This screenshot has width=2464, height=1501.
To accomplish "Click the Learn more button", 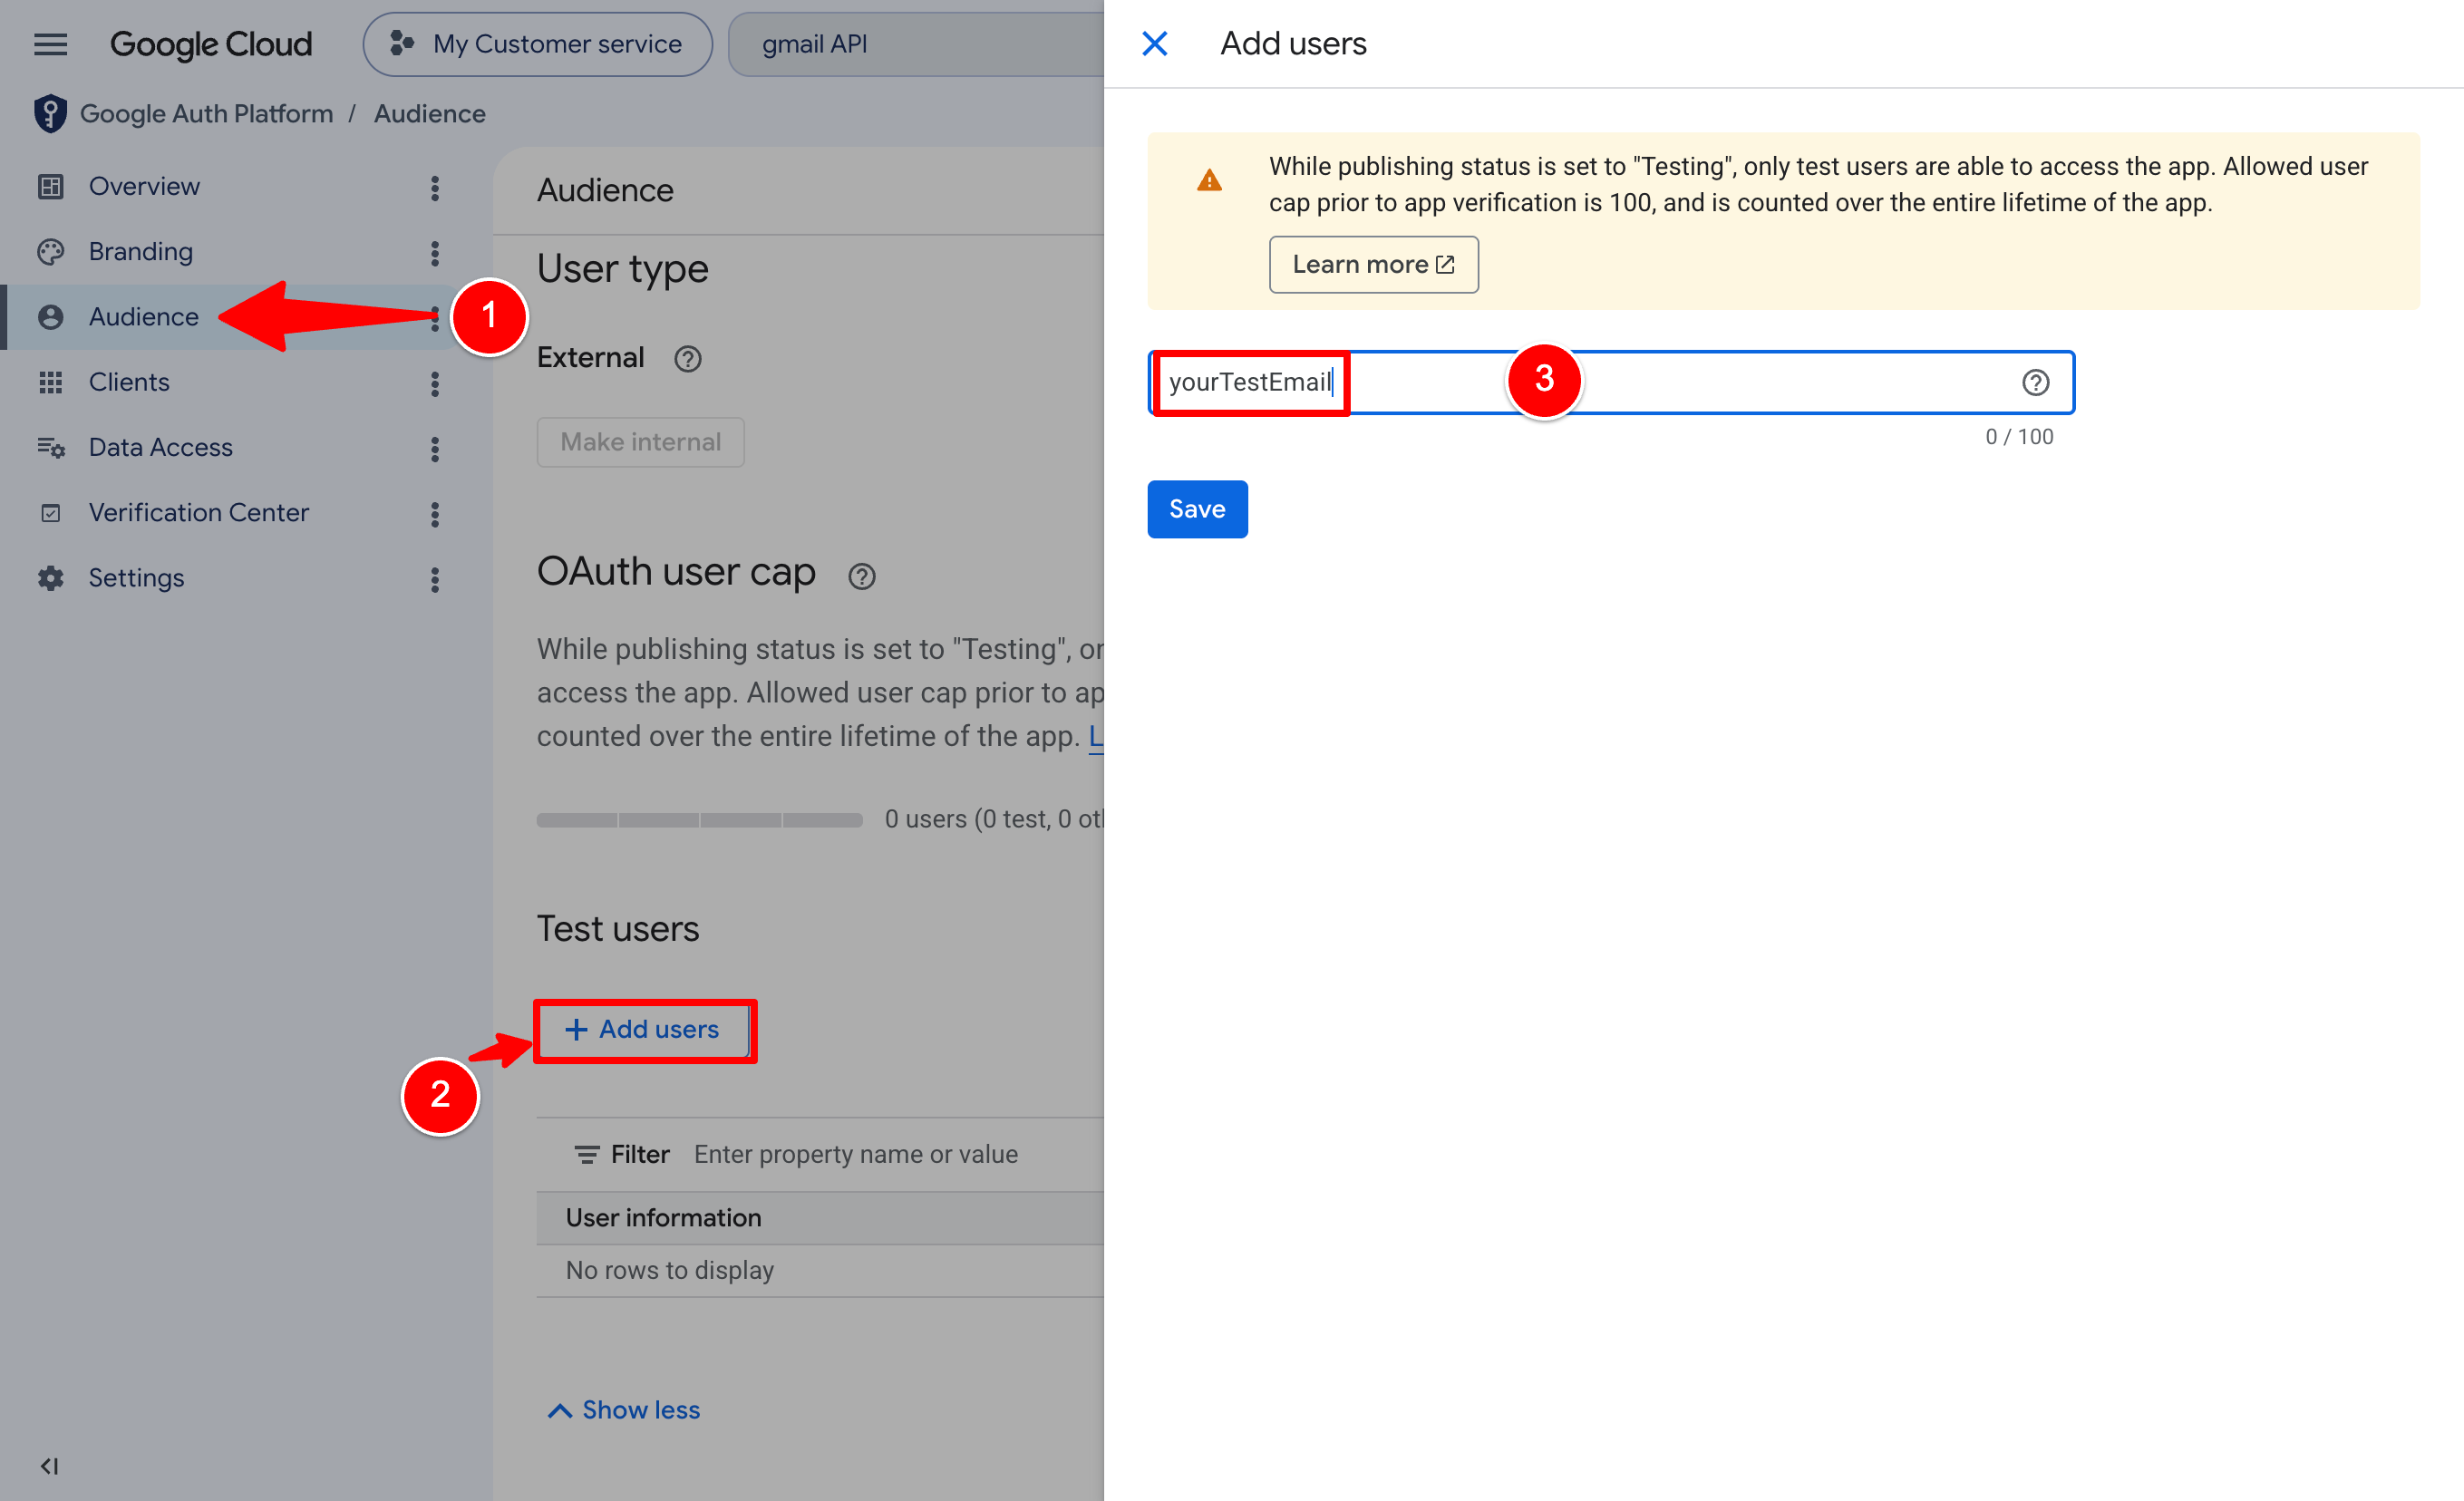I will pyautogui.click(x=1373, y=265).
